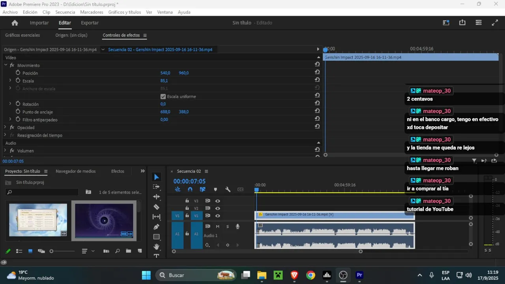Image resolution: width=505 pixels, height=284 pixels.
Task: Select the Selection arrow tool
Action: point(157,177)
